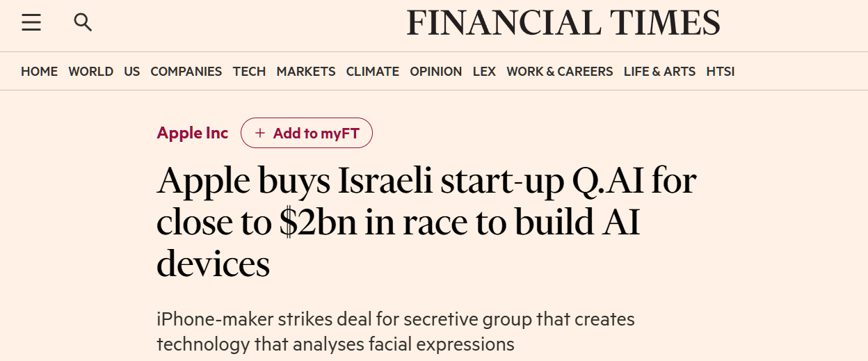868x361 pixels.
Task: Click the Apple buys Q.AI headline
Action: click(x=426, y=222)
